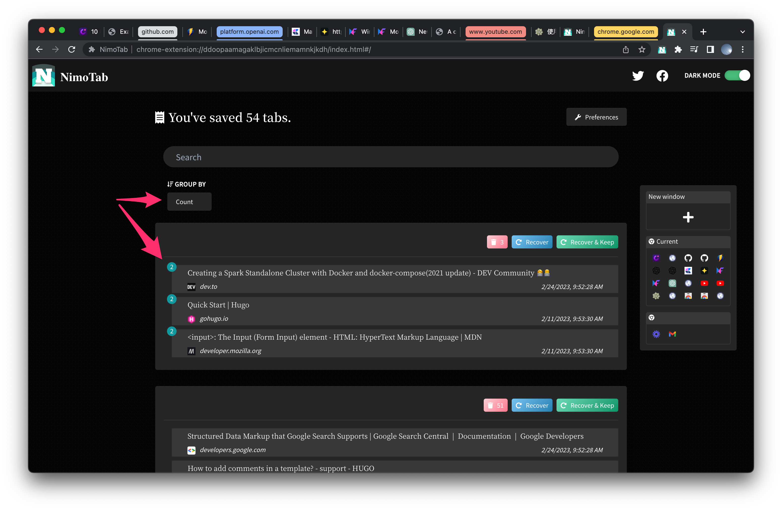This screenshot has width=782, height=510.
Task: Click the Chrome profile avatar
Action: [x=726, y=50]
